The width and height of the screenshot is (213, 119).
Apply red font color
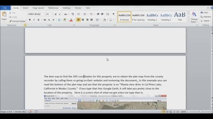[71, 20]
